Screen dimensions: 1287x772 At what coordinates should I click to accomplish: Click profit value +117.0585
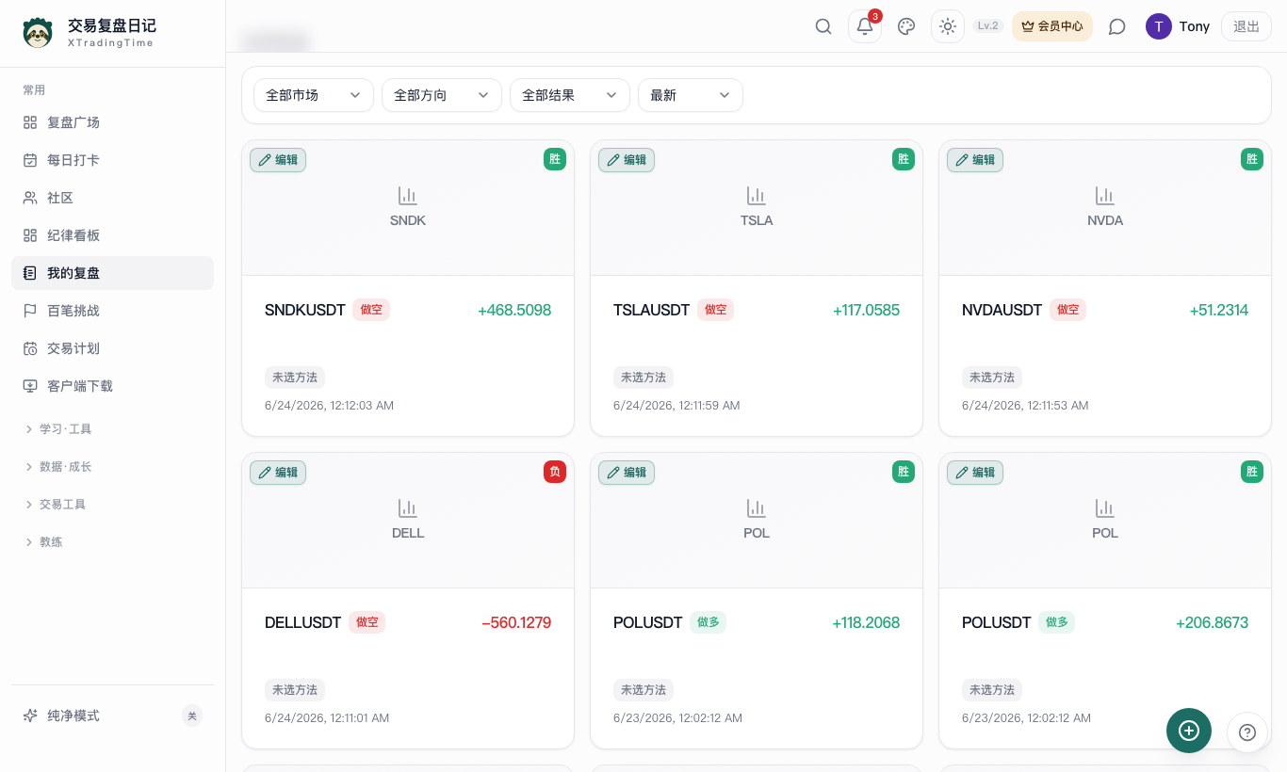[x=867, y=310]
